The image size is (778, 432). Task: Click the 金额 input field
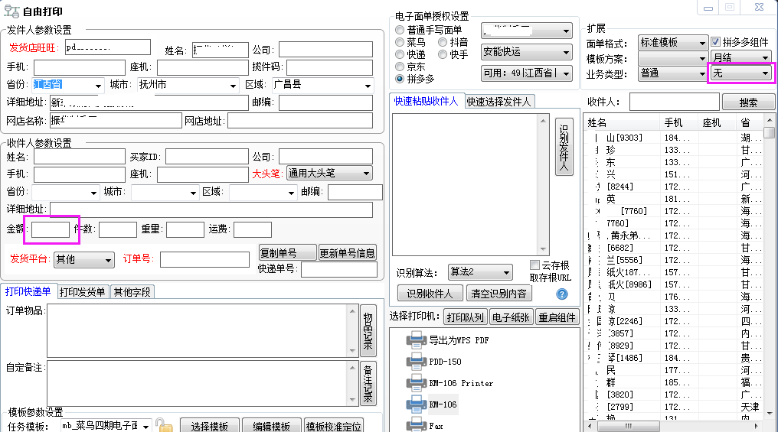(51, 229)
